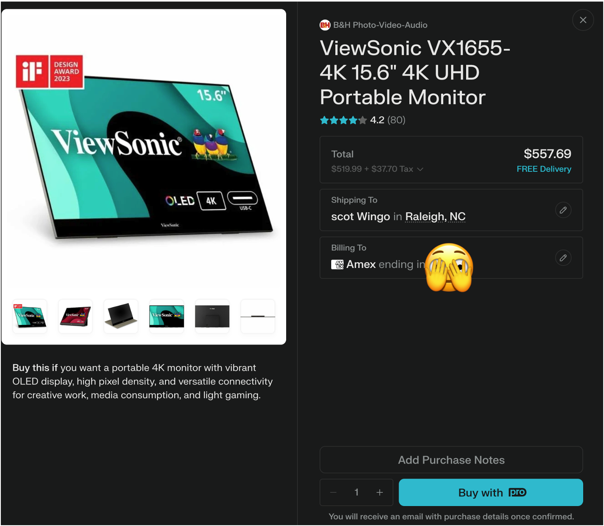Expand the tax breakdown chevron
Screen dimensions: 604x526
click(420, 169)
